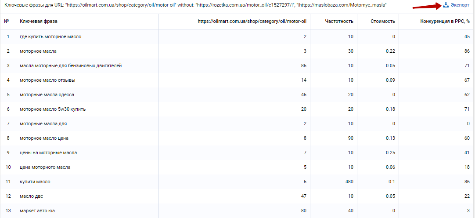The height and width of the screenshot is (218, 475).
Task: Select the phrase 'цены на моторные масла'
Action: tap(48, 153)
